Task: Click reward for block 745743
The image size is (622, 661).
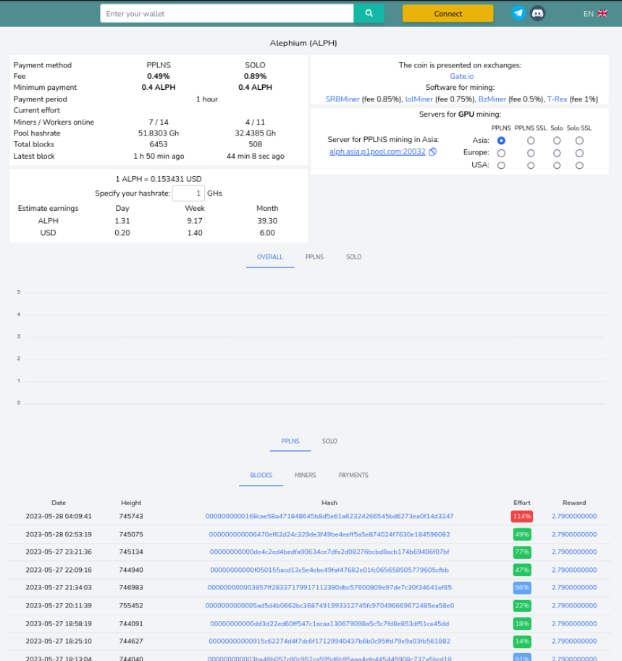Action: 574,516
